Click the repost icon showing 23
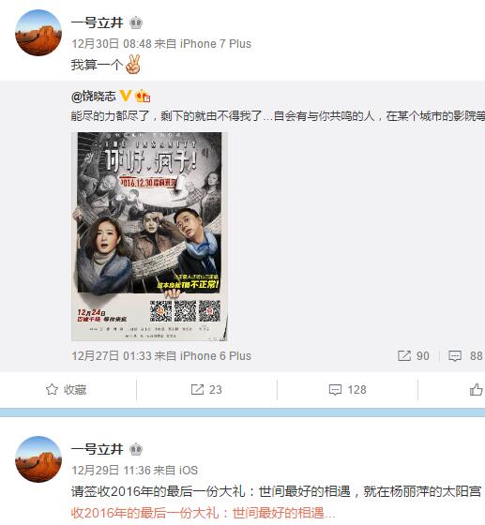Viewport: 485px width, 525px height. pos(197,389)
